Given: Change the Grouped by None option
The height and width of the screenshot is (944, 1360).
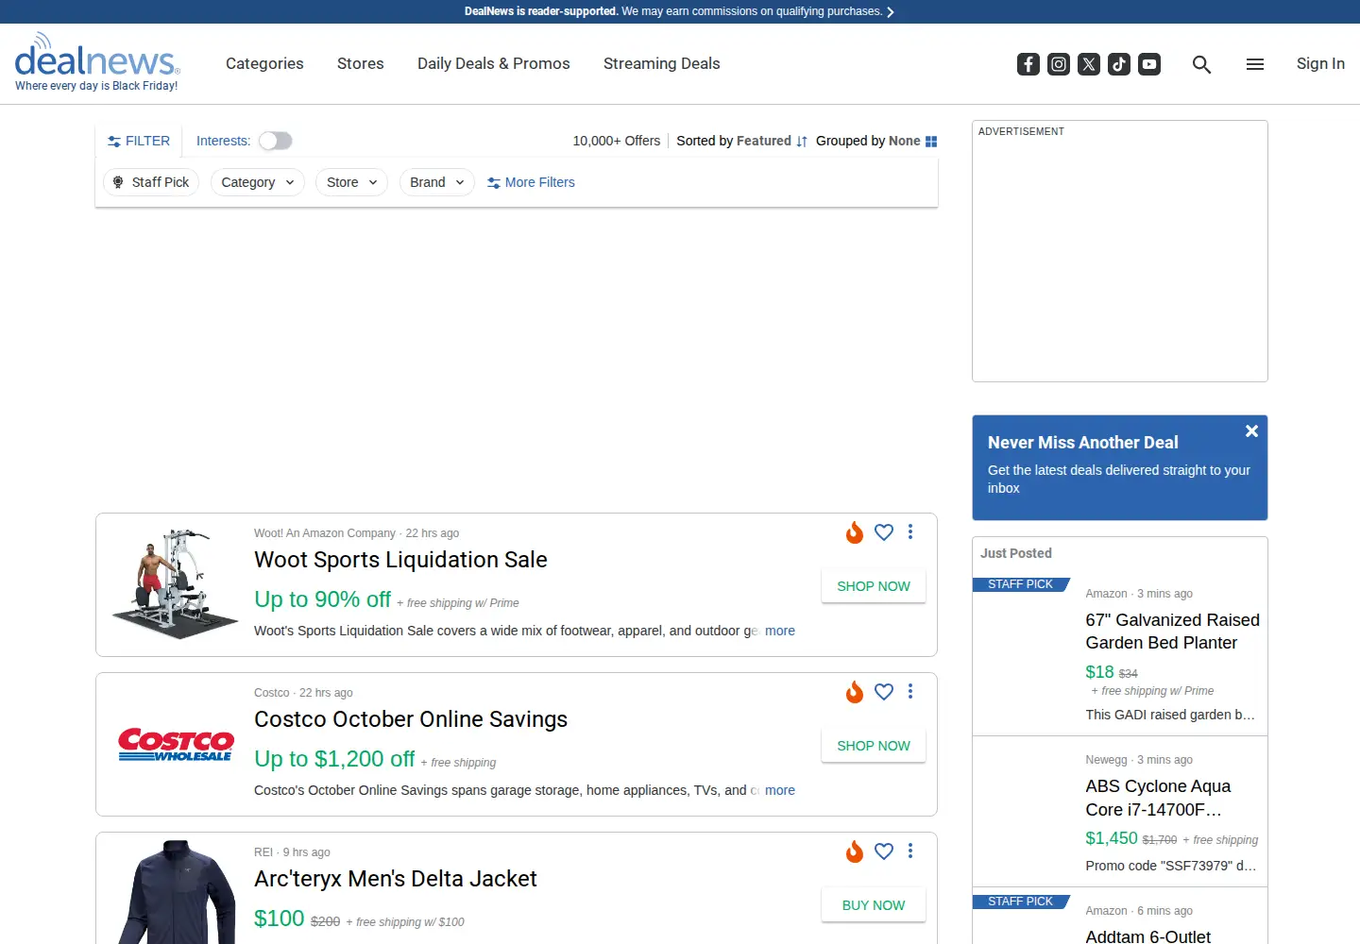Looking at the screenshot, I should [x=876, y=141].
